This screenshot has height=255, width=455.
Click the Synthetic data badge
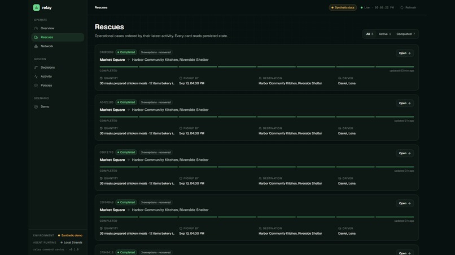coord(343,7)
